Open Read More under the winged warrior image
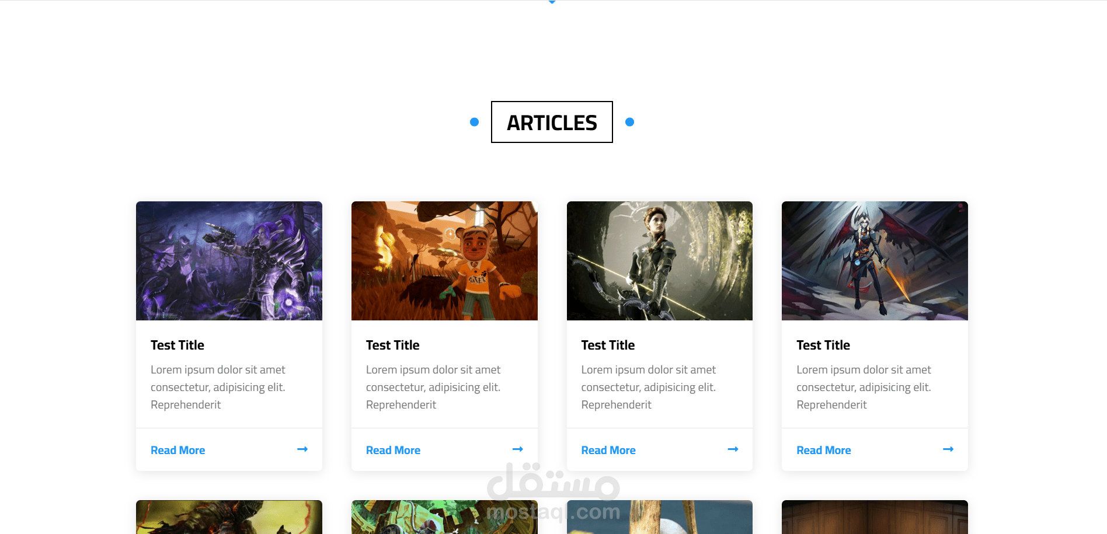This screenshot has height=534, width=1107. coord(824,451)
